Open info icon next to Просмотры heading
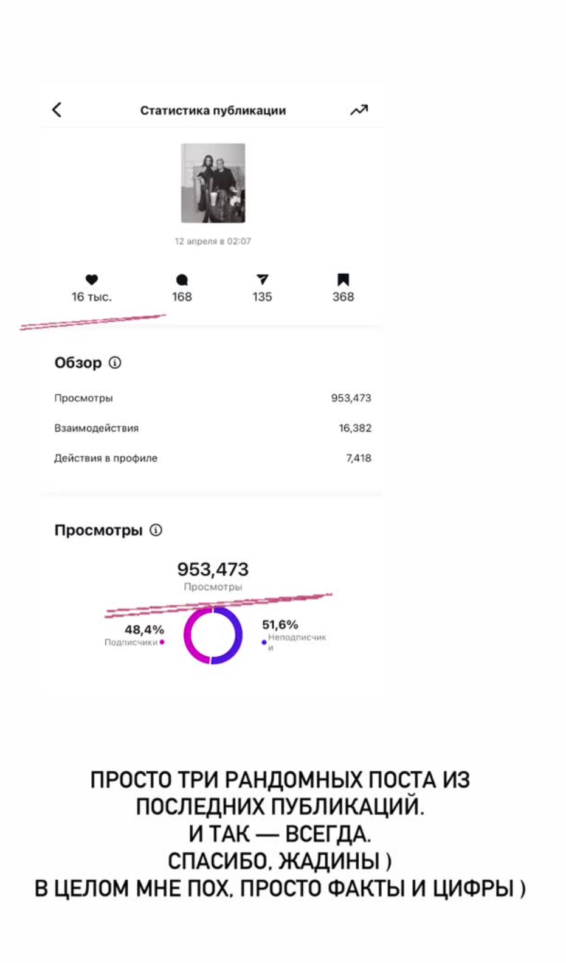This screenshot has height=963, width=566. click(x=156, y=530)
